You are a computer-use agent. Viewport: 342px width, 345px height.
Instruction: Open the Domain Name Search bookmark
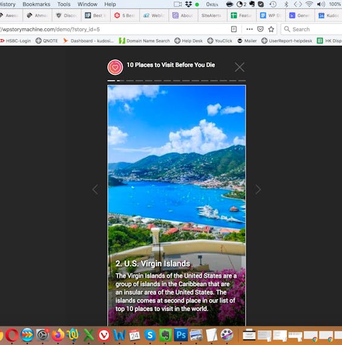[x=144, y=40]
